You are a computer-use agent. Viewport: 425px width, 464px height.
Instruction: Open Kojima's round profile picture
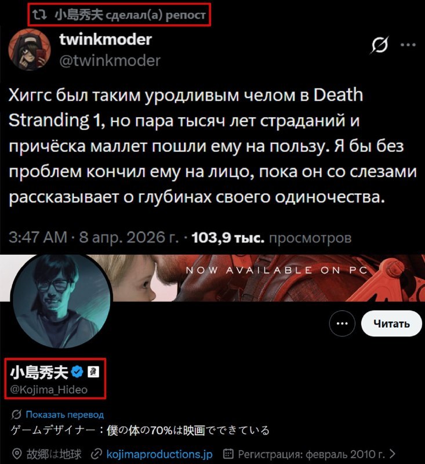click(x=61, y=300)
